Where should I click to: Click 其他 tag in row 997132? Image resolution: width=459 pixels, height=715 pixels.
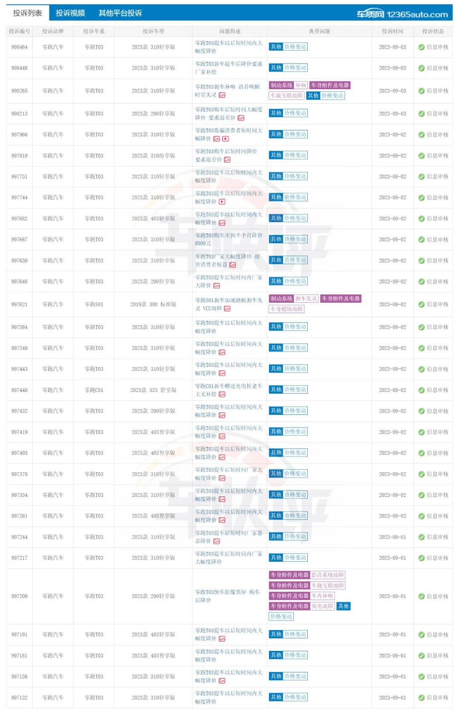(x=276, y=697)
